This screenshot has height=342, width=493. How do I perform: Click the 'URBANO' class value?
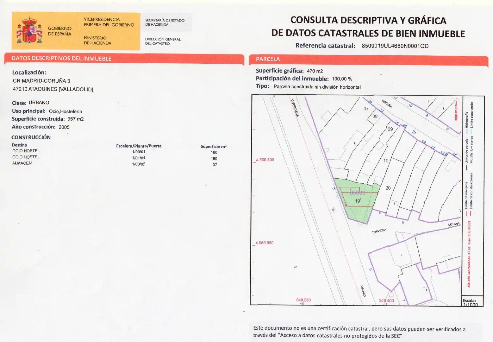(39, 103)
